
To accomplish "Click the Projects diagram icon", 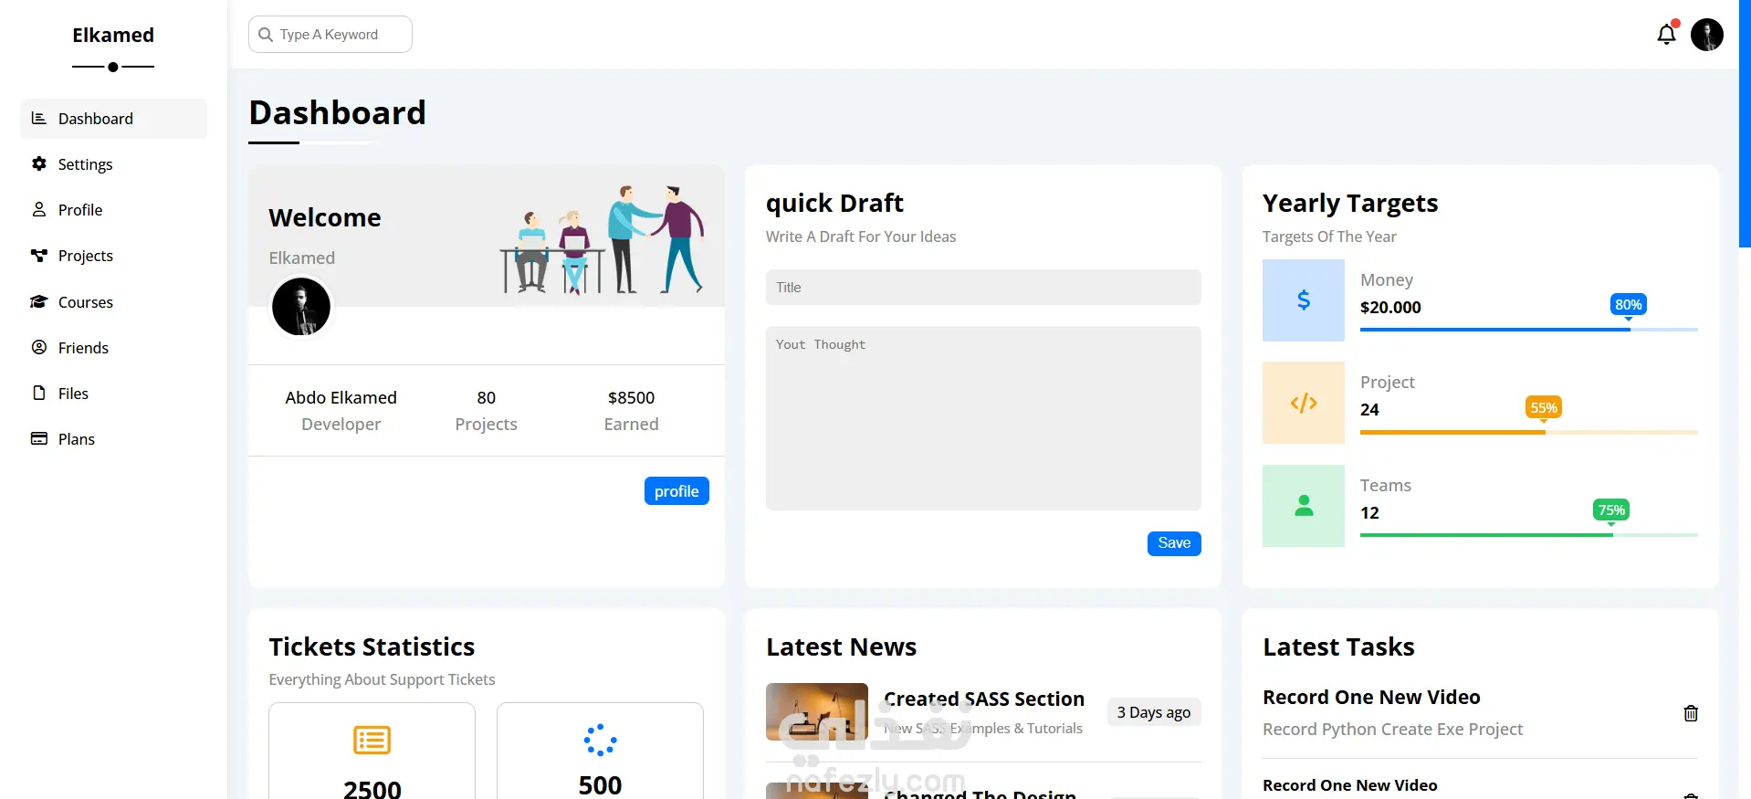I will [38, 256].
